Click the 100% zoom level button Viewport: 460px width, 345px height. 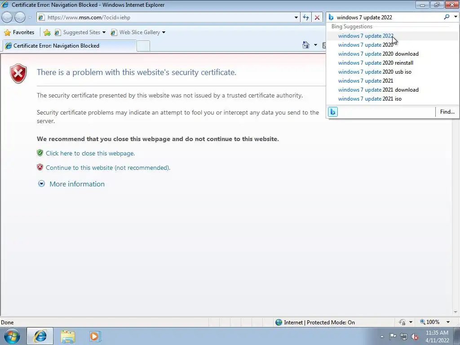pyautogui.click(x=430, y=322)
